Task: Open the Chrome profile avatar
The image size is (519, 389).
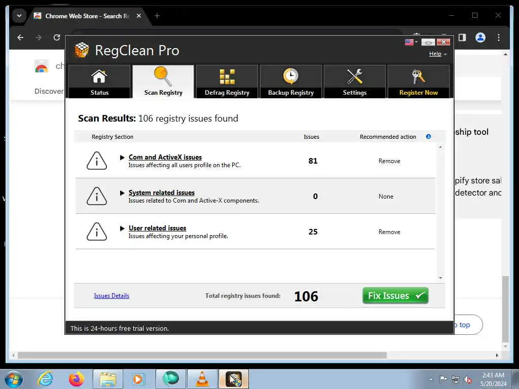Action: click(480, 37)
